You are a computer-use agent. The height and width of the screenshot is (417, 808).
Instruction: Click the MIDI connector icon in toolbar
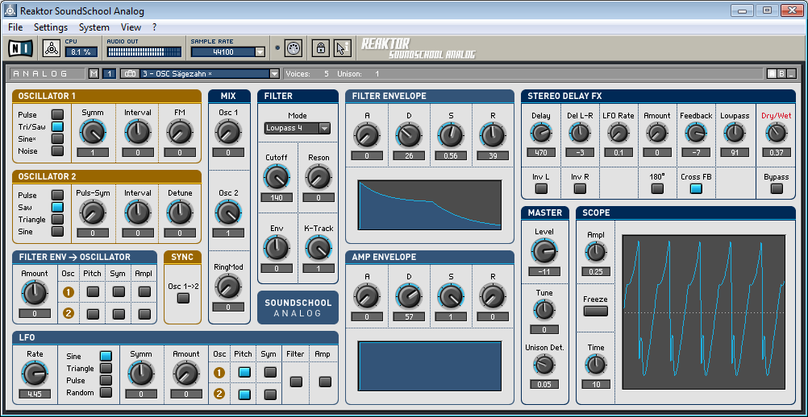293,48
